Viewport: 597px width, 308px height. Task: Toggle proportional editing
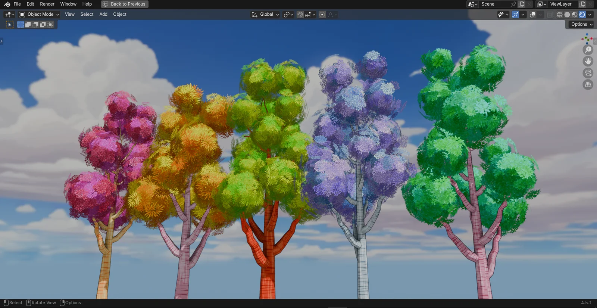322,15
